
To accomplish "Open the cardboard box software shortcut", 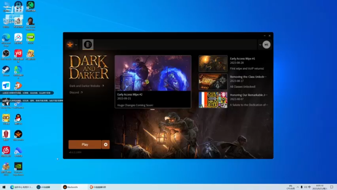I will click(6, 169).
